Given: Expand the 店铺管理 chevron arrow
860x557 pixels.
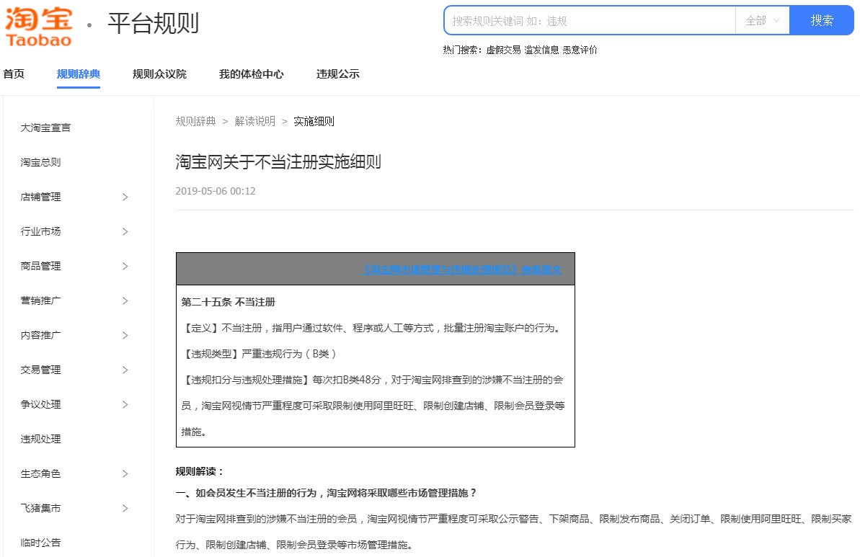Looking at the screenshot, I should 125,197.
